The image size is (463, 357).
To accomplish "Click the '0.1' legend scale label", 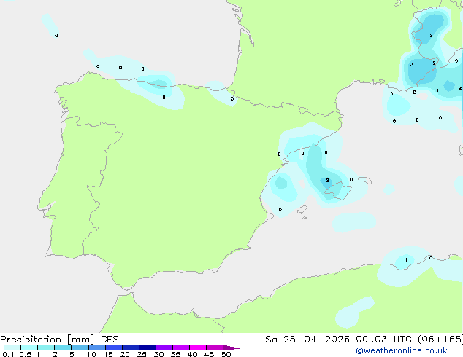I will point(8,354).
